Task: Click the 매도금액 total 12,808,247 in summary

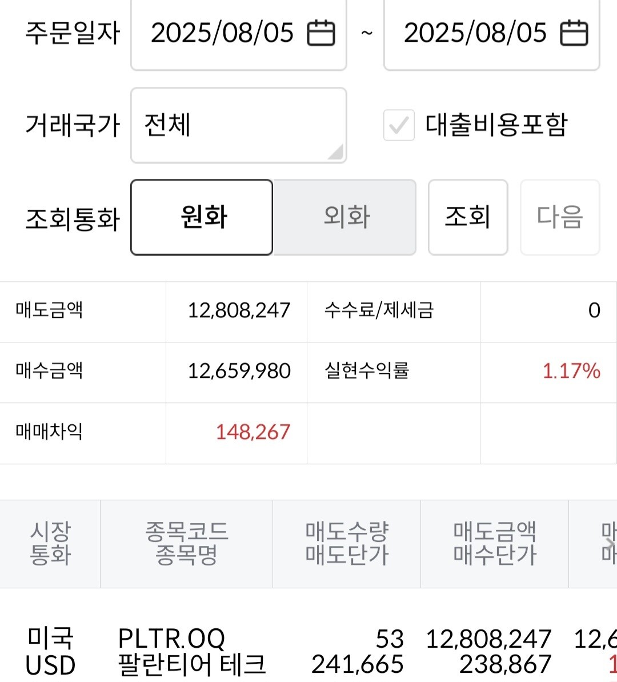Action: click(239, 310)
